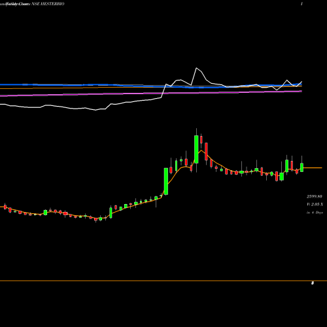Image resolution: width=327 pixels, height=327 pixels.
Task: Click the tallest green candlestick at the price peak
Action: click(x=196, y=149)
